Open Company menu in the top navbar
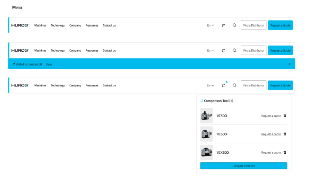309x178 pixels. [75, 26]
